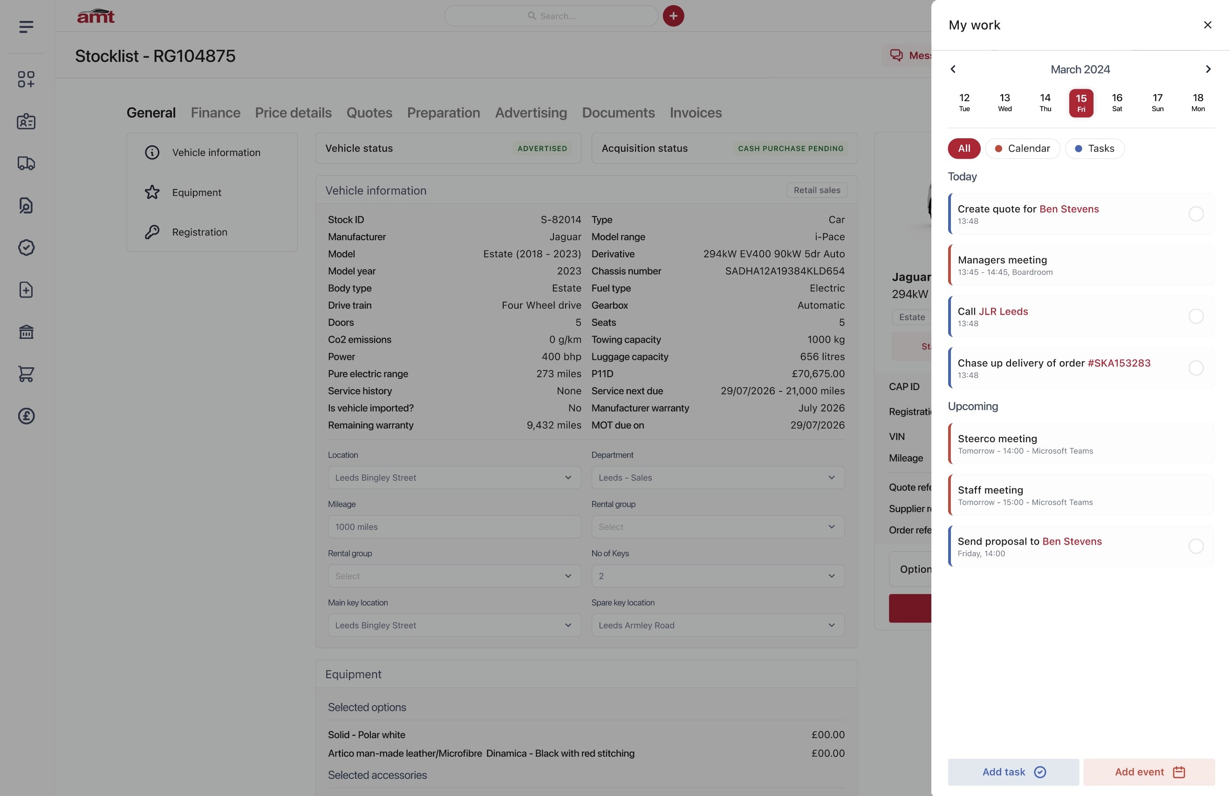Open the document search sidebar icon
Screen dimensions: 1230x796
point(26,205)
